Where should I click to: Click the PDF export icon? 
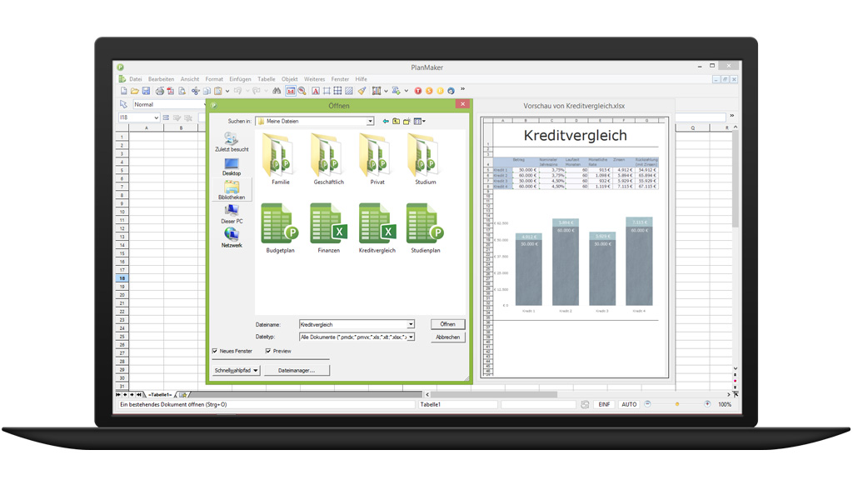point(170,91)
